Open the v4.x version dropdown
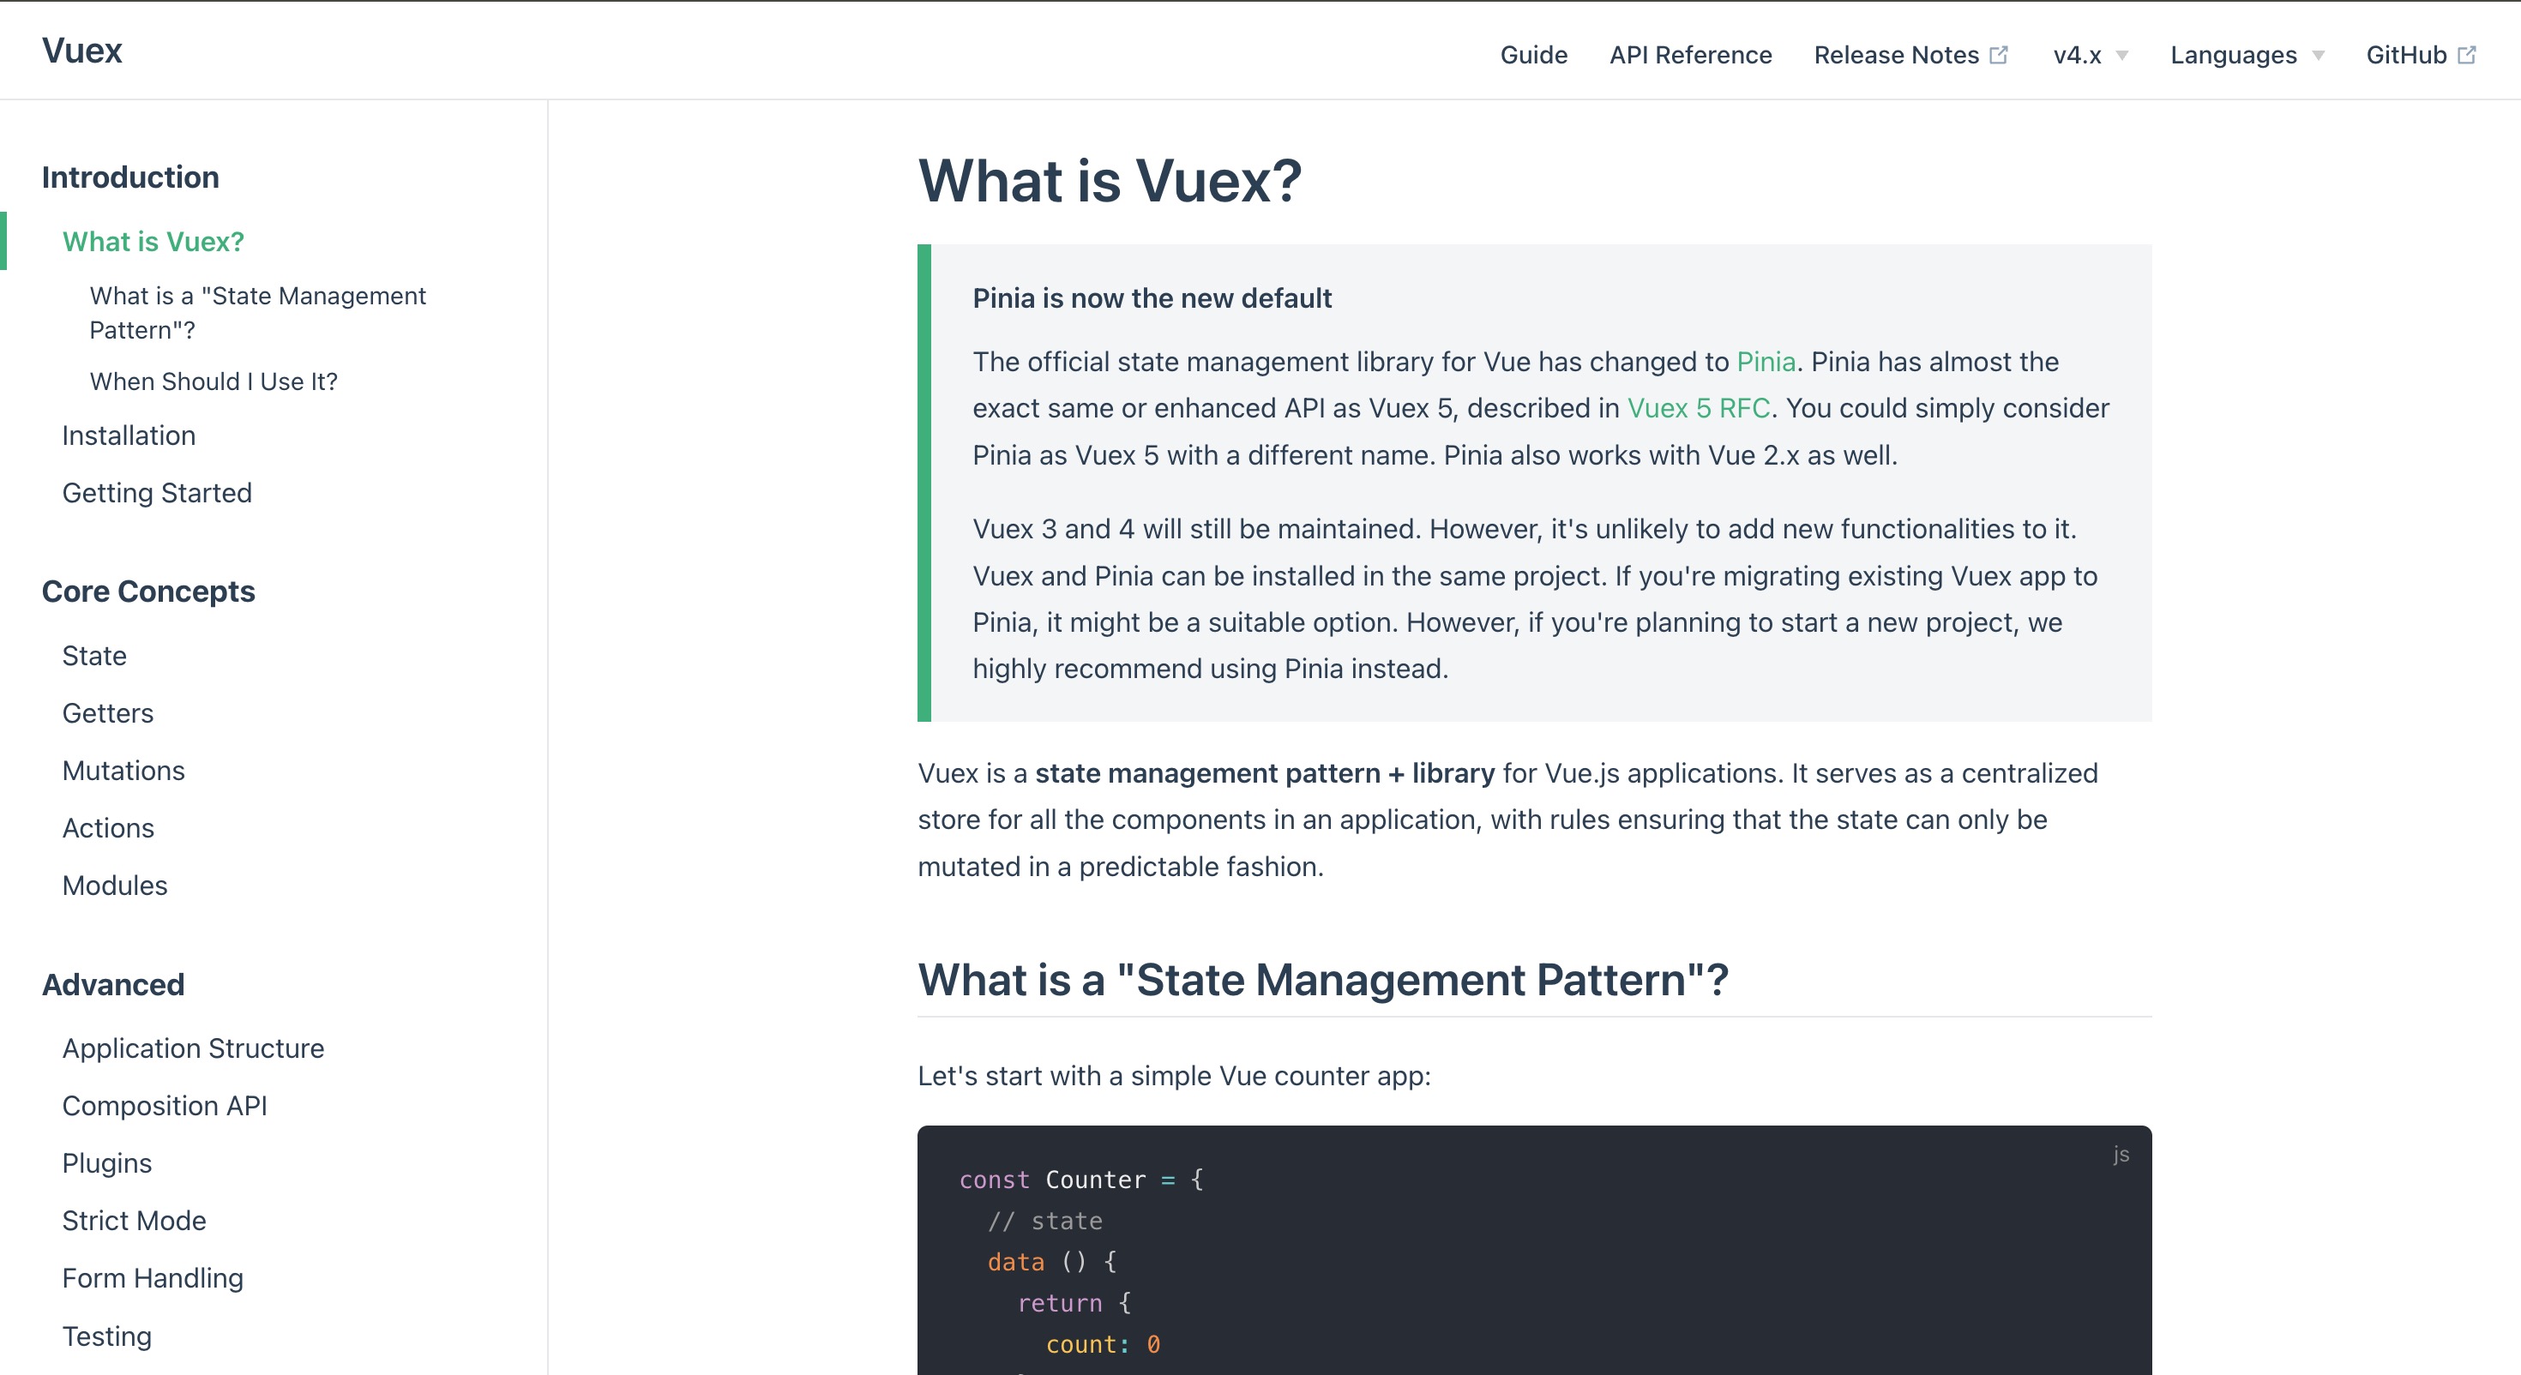This screenshot has height=1375, width=2521. (2077, 55)
